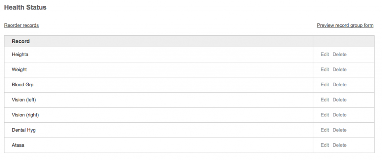Screen dimensions: 382x160
Task: Edit the Weight record
Action: tap(325, 70)
